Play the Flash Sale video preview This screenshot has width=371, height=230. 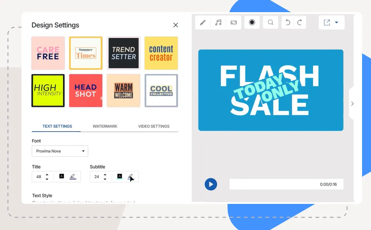[211, 184]
